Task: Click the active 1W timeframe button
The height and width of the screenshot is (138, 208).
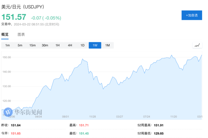Action: tap(95, 45)
